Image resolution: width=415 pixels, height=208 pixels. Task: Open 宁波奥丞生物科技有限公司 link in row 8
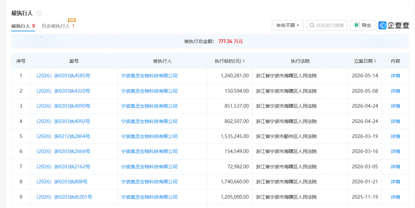[149, 182]
